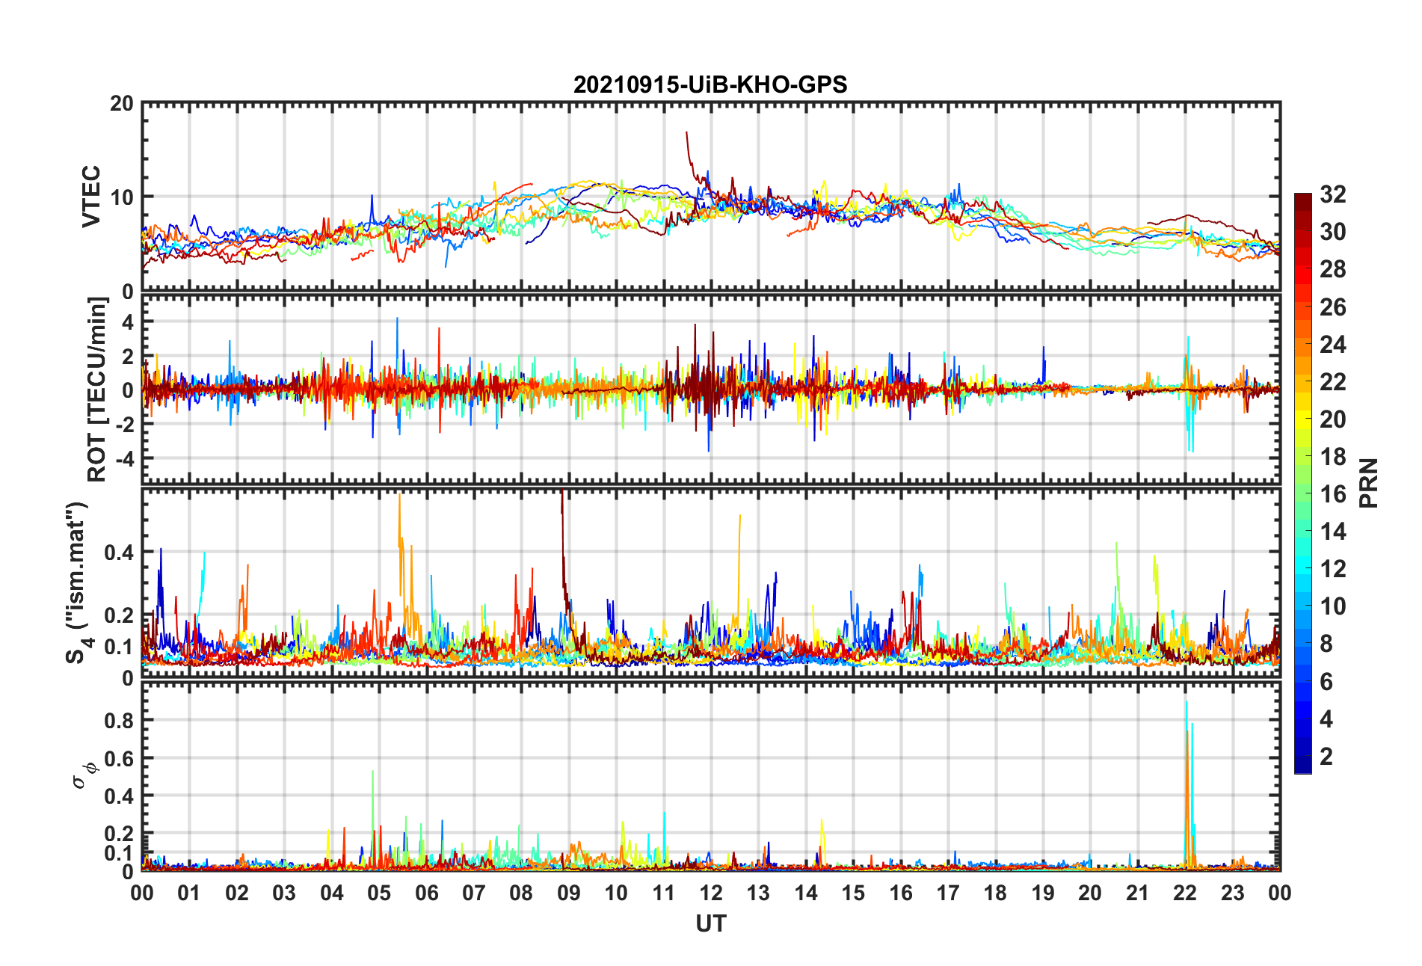The height and width of the screenshot is (966, 1422).
Task: Select S4 axis tick label 0.2
Action: click(x=120, y=615)
